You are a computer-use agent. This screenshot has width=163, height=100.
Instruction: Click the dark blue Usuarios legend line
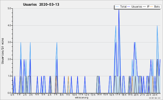[129, 7]
